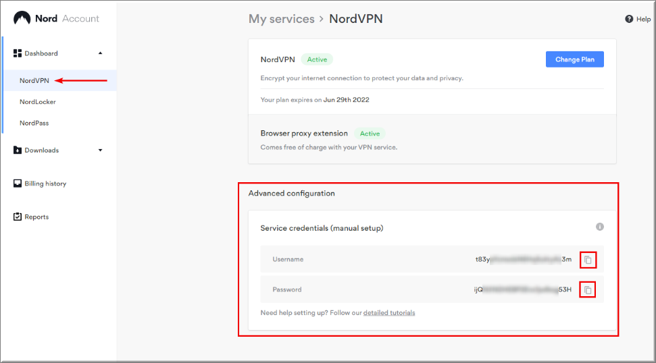
Task: Click the Downloads folder icon
Action: click(x=18, y=150)
